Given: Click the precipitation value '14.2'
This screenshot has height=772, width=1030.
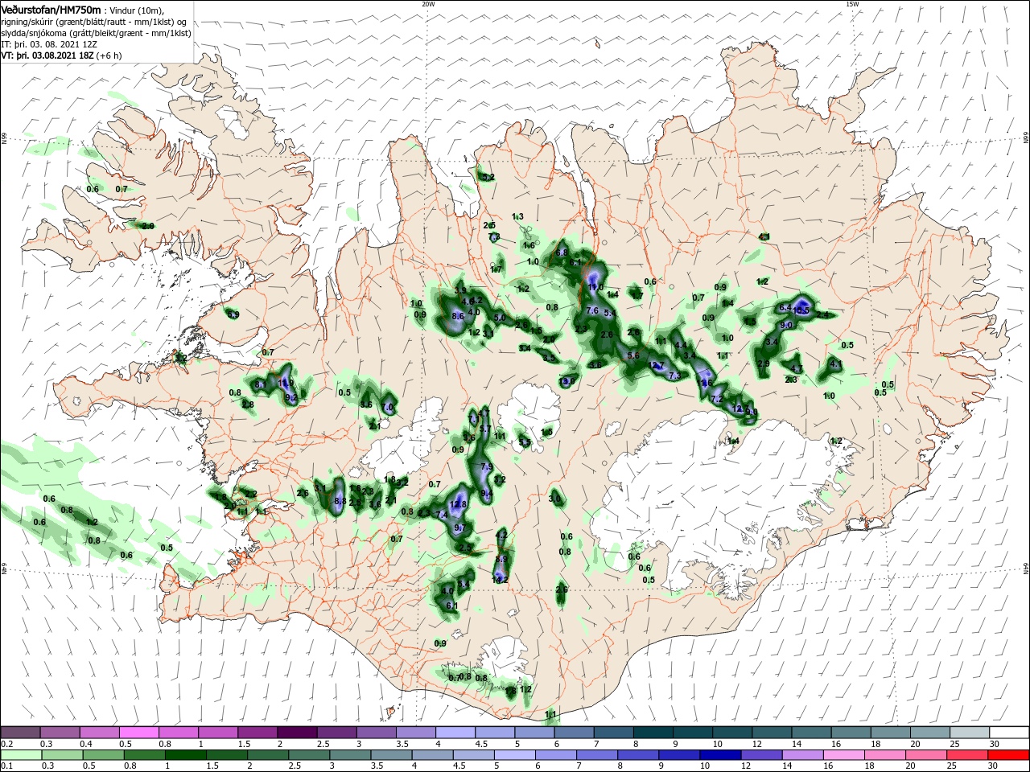Looking at the screenshot, I should coord(500,579).
